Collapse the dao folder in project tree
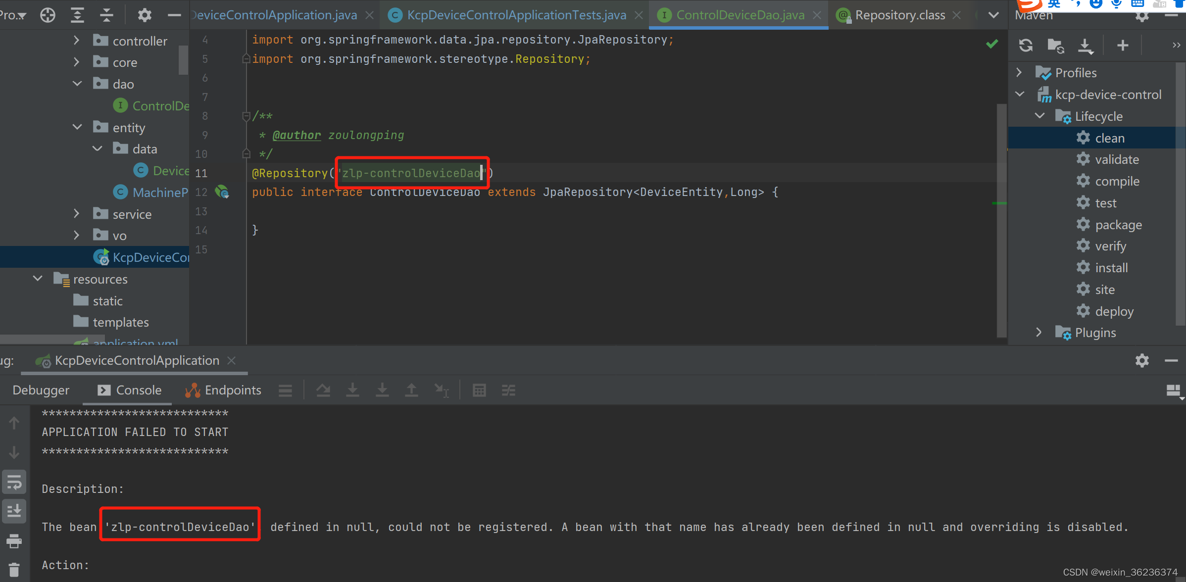1186x582 pixels. coord(77,83)
